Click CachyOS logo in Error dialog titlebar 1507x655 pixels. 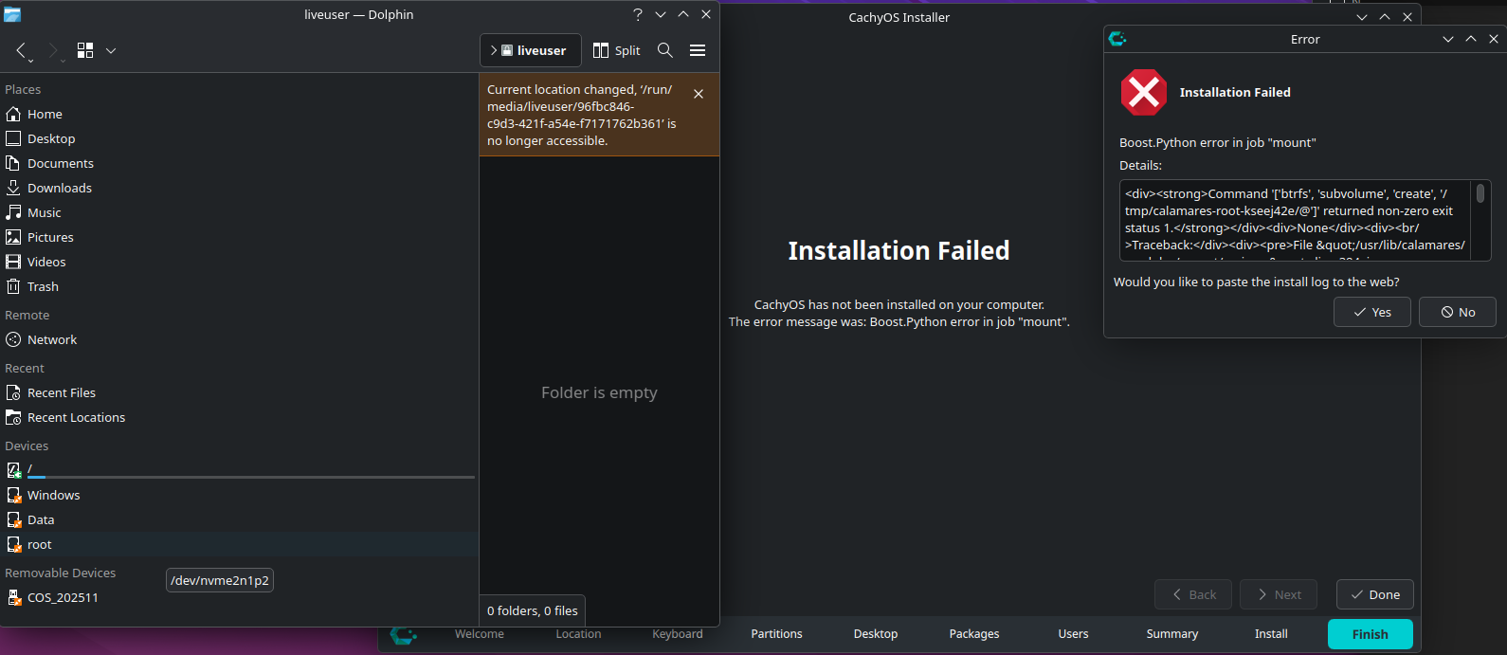(1117, 39)
